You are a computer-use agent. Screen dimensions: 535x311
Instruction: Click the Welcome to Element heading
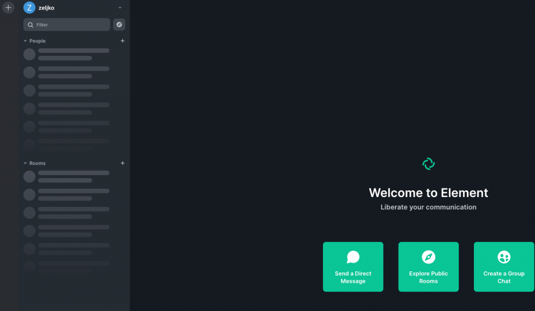(x=428, y=193)
